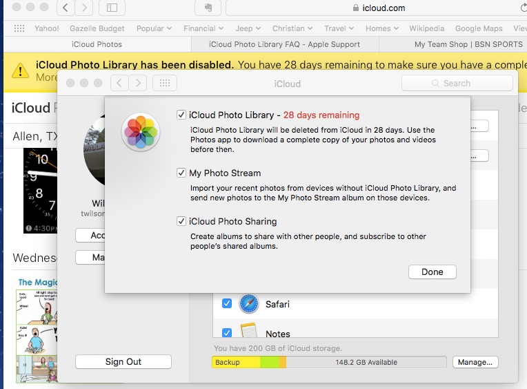Expand the Financial bookmarks folder
The image size is (527, 389).
pyautogui.click(x=203, y=28)
